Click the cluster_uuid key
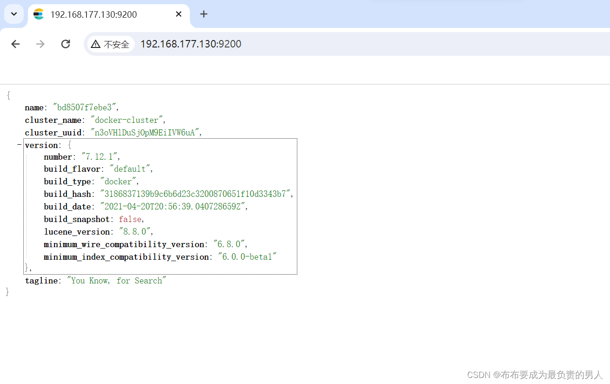Viewport: 610px width, 384px height. [x=53, y=133]
